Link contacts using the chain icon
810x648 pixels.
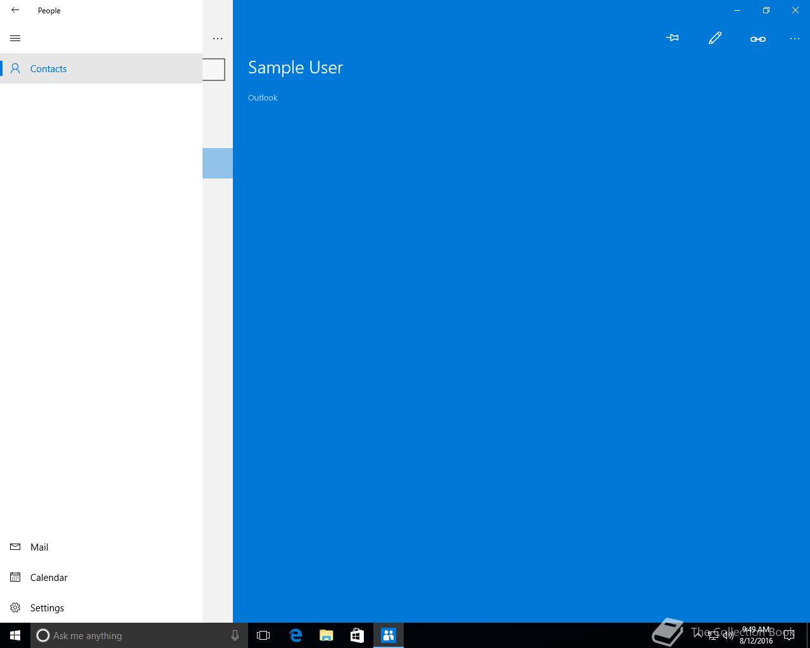pos(758,39)
